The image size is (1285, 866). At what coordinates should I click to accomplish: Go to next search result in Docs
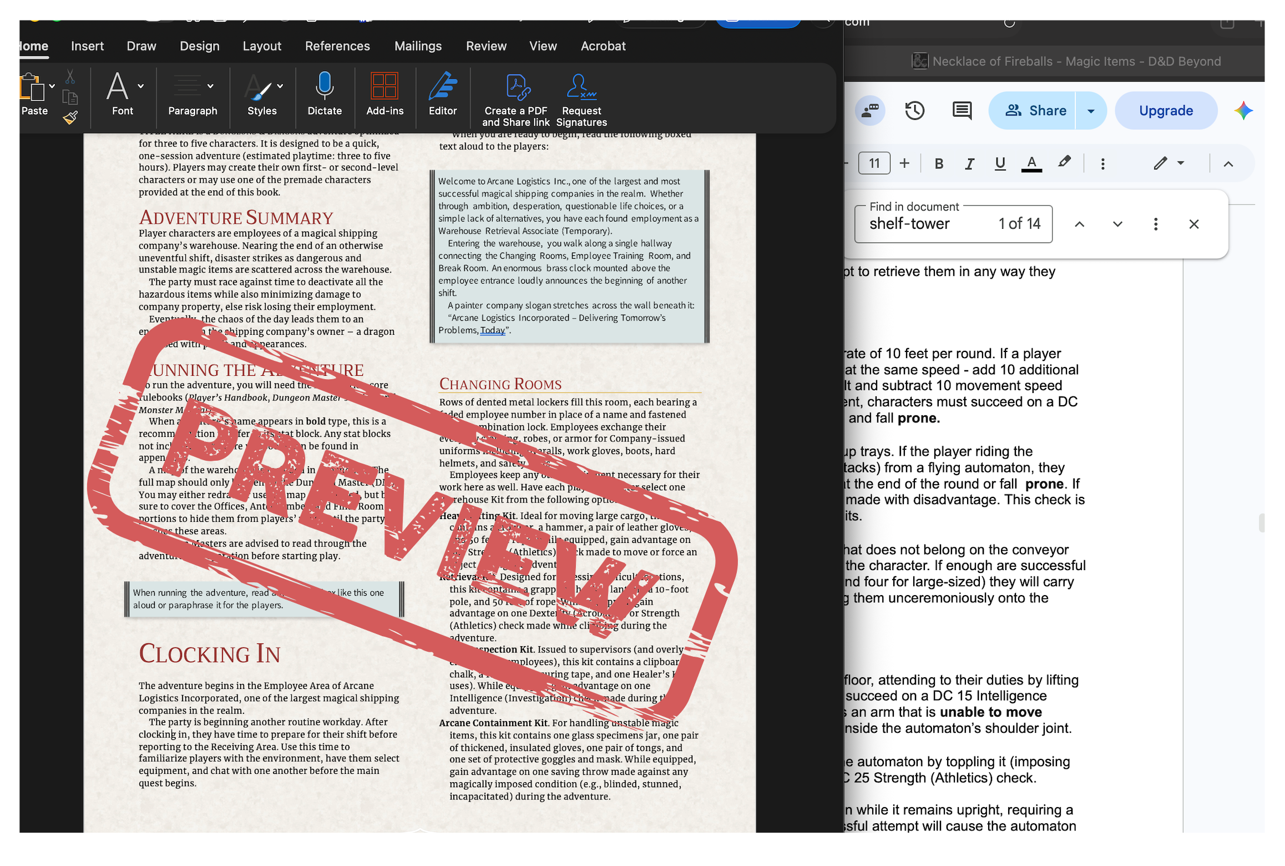tap(1117, 224)
